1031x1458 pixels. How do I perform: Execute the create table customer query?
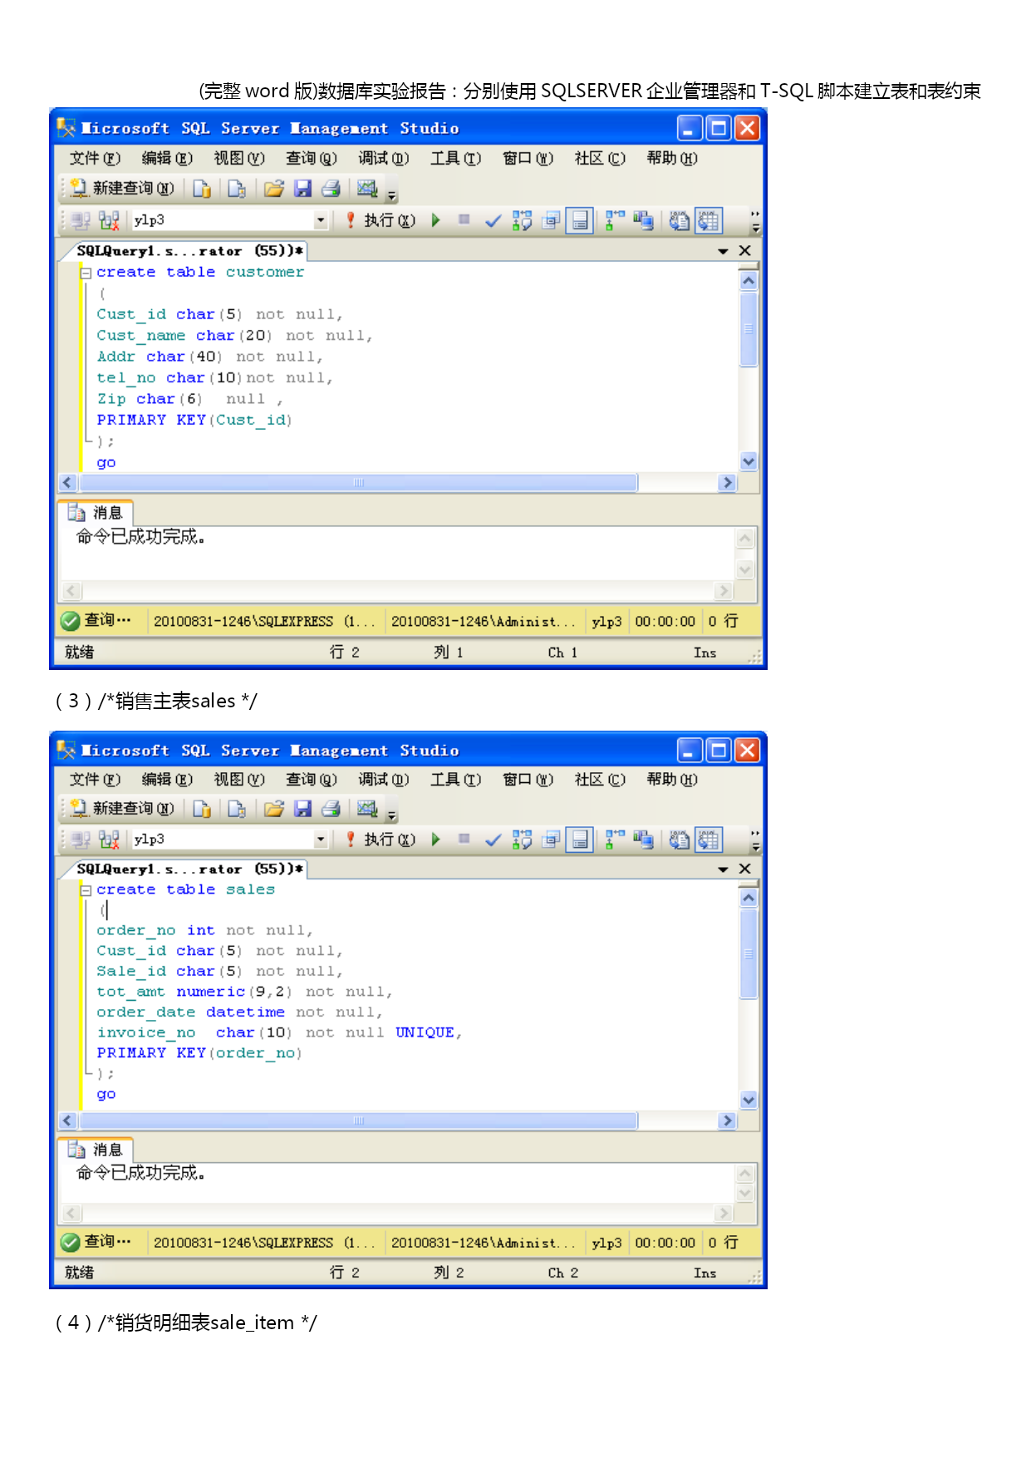pyautogui.click(x=380, y=220)
